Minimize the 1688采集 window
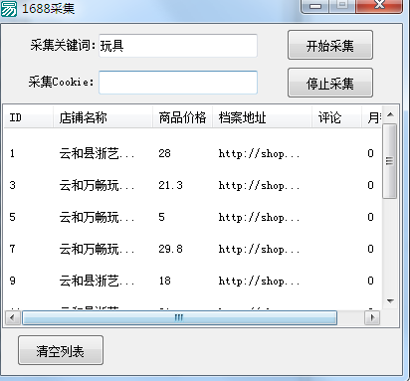Image resolution: width=410 pixels, height=381 pixels. pos(314,6)
